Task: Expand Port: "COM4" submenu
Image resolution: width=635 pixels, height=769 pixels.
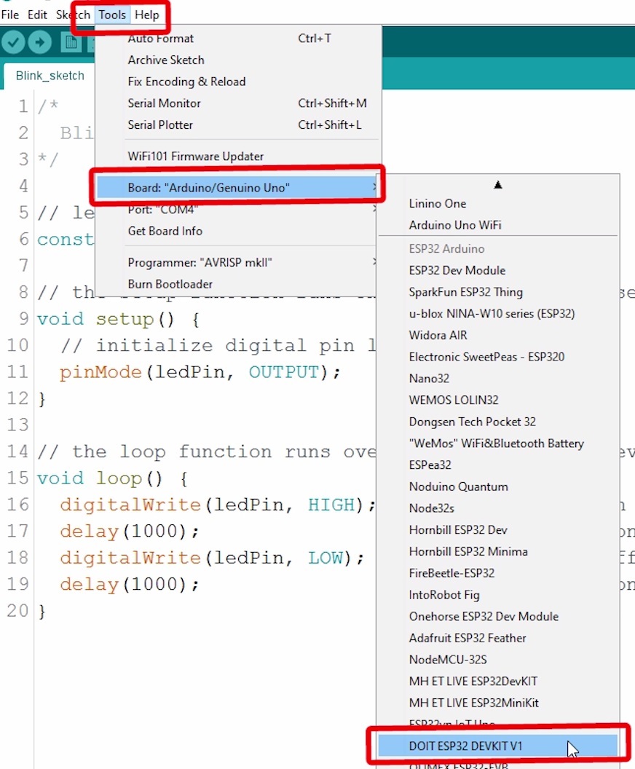Action: [x=238, y=210]
